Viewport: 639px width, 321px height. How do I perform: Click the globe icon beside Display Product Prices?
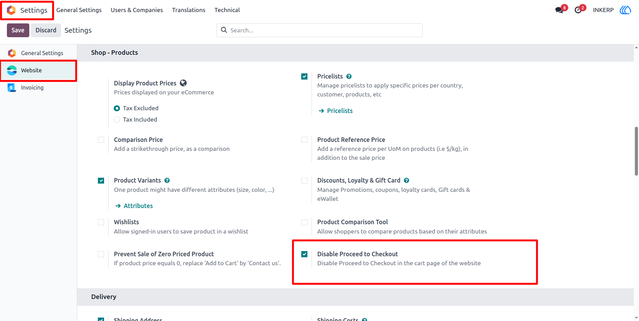[x=183, y=83]
